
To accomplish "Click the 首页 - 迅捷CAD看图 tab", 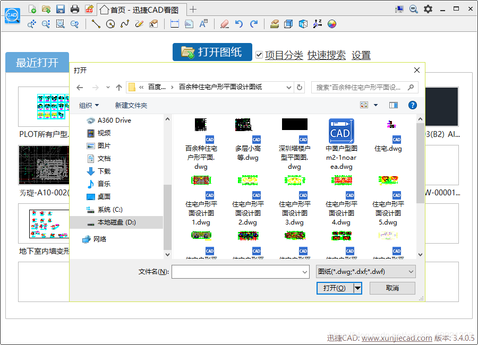I will coord(143,10).
